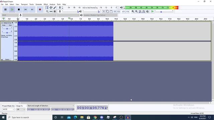Skip to end of track
214x120 pixels.
point(32,10)
